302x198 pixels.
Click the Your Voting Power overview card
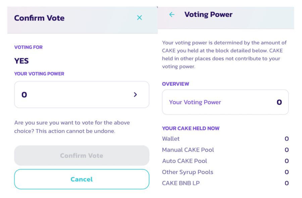(225, 102)
